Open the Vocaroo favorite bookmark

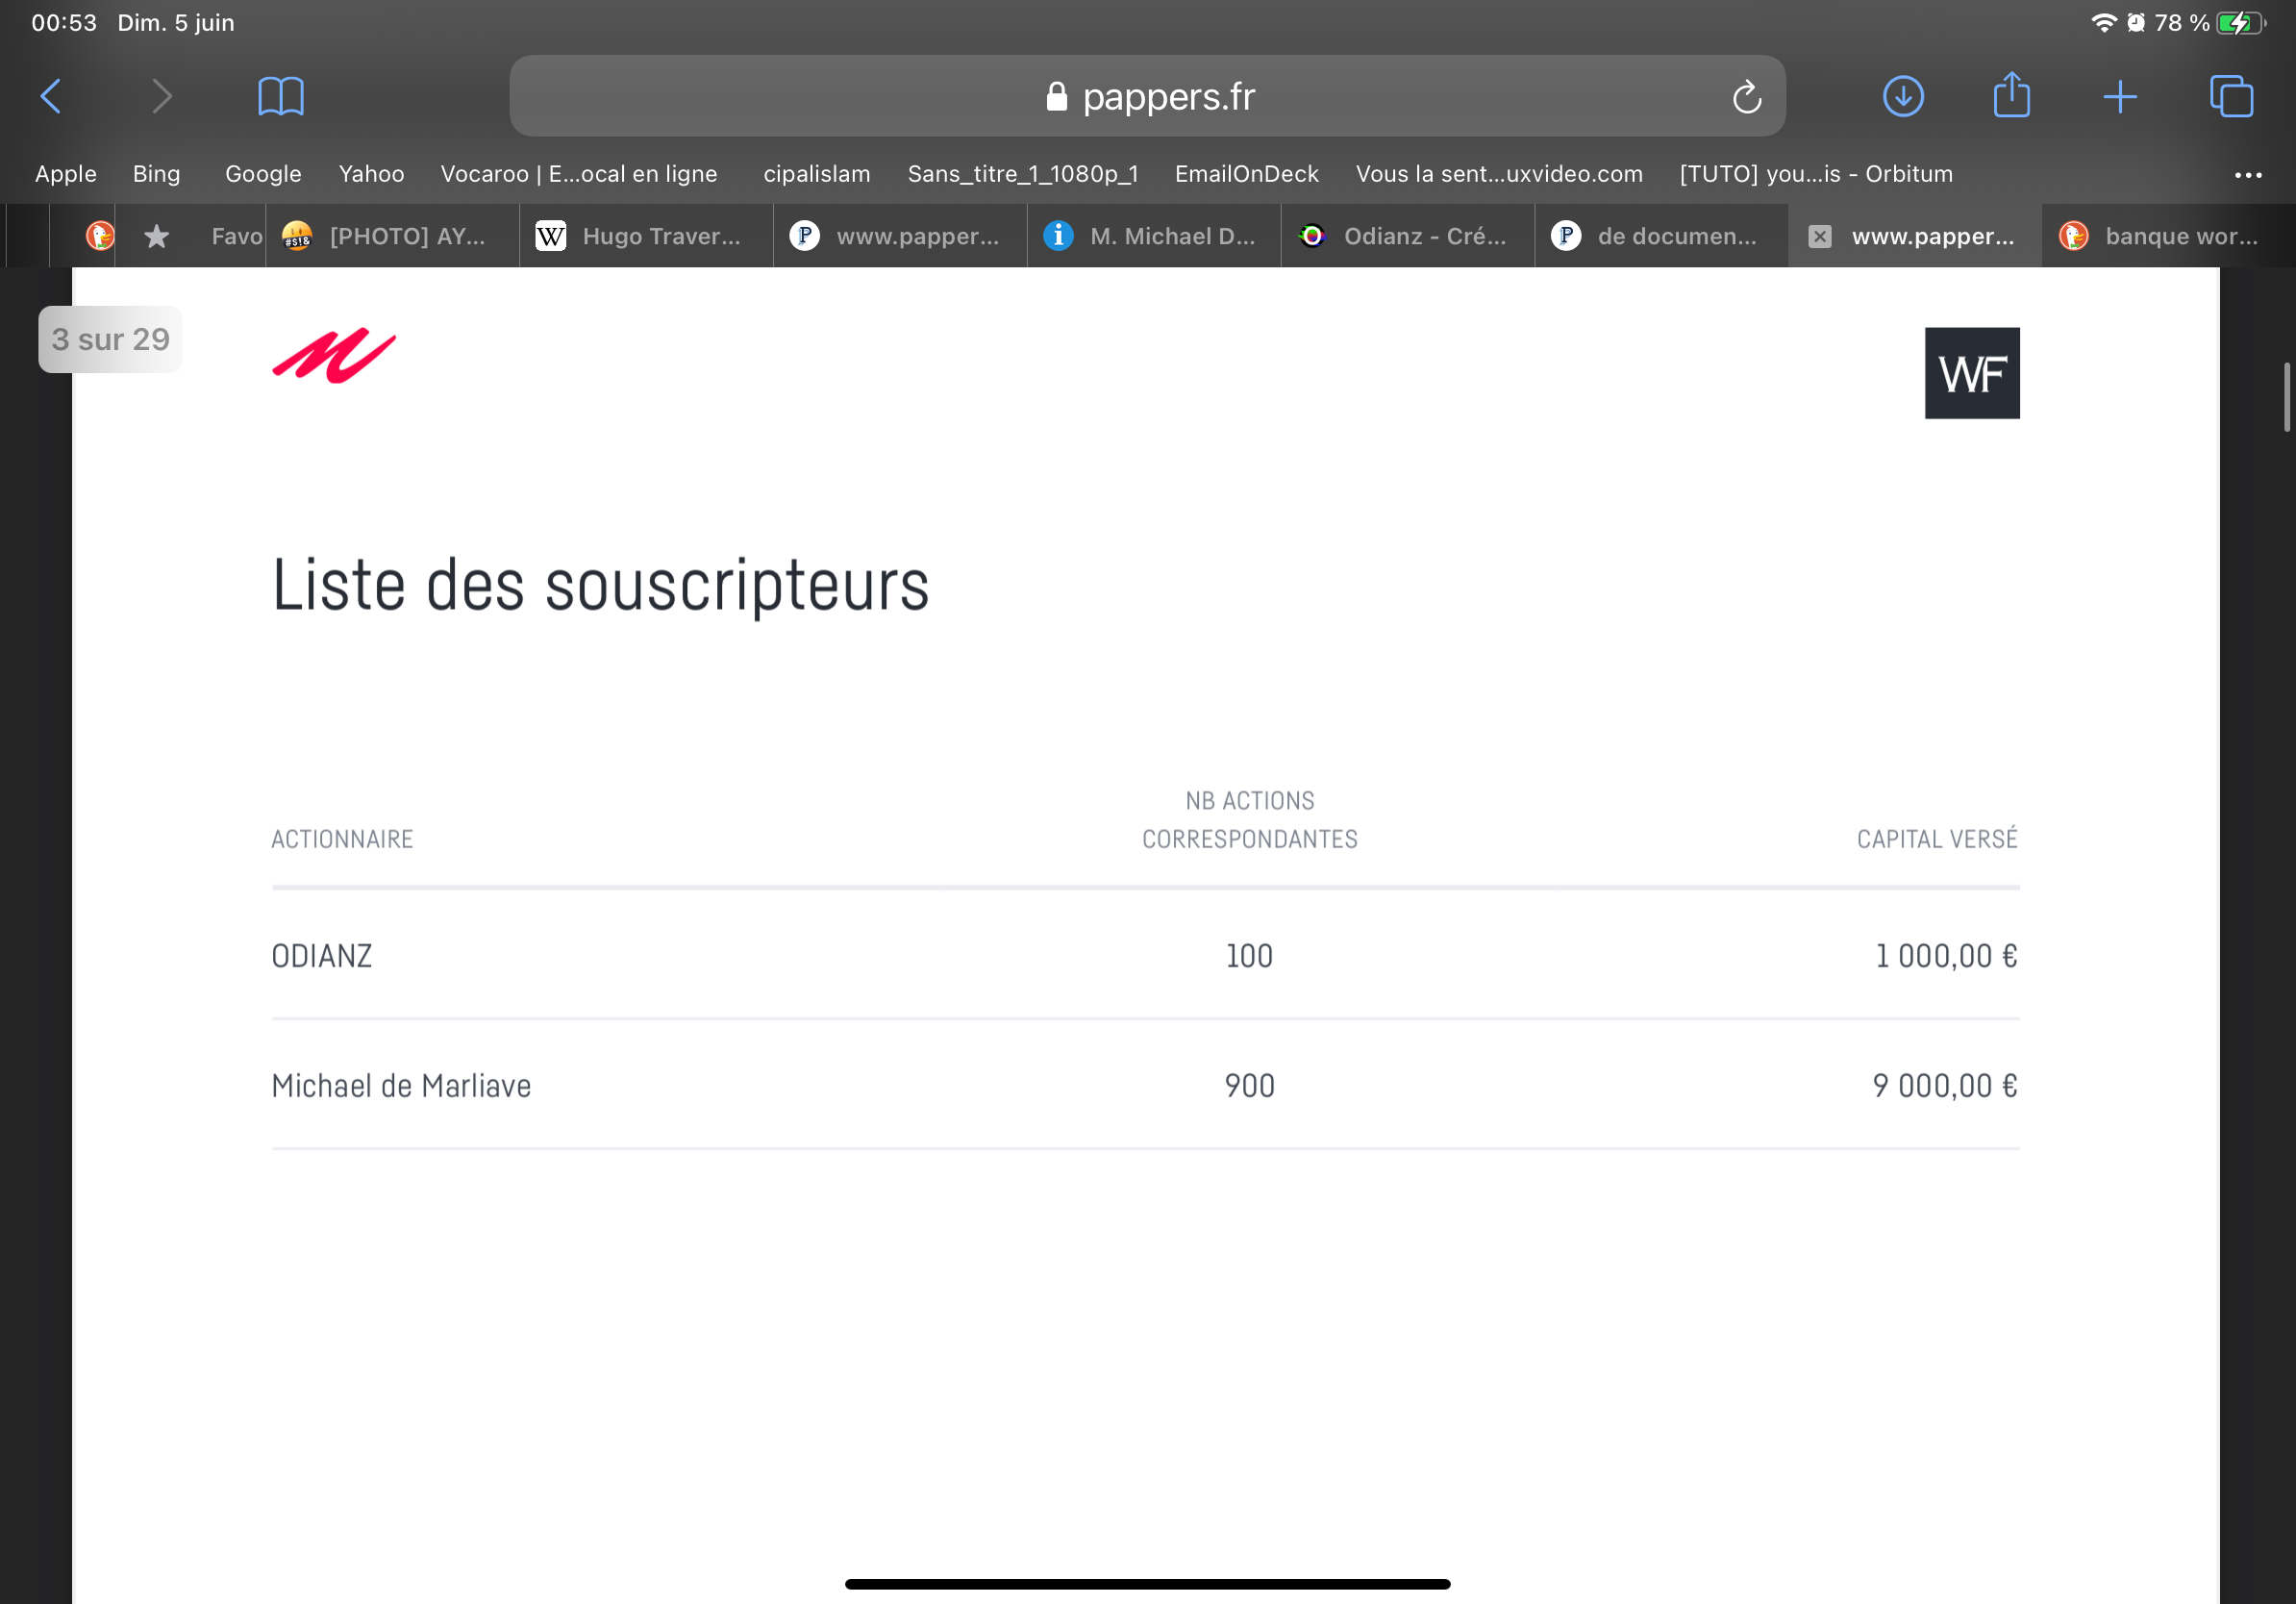pos(579,174)
